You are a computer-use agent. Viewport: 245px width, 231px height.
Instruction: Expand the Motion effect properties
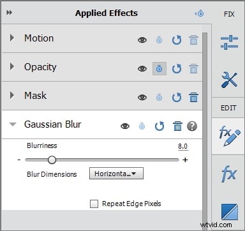click(12, 38)
